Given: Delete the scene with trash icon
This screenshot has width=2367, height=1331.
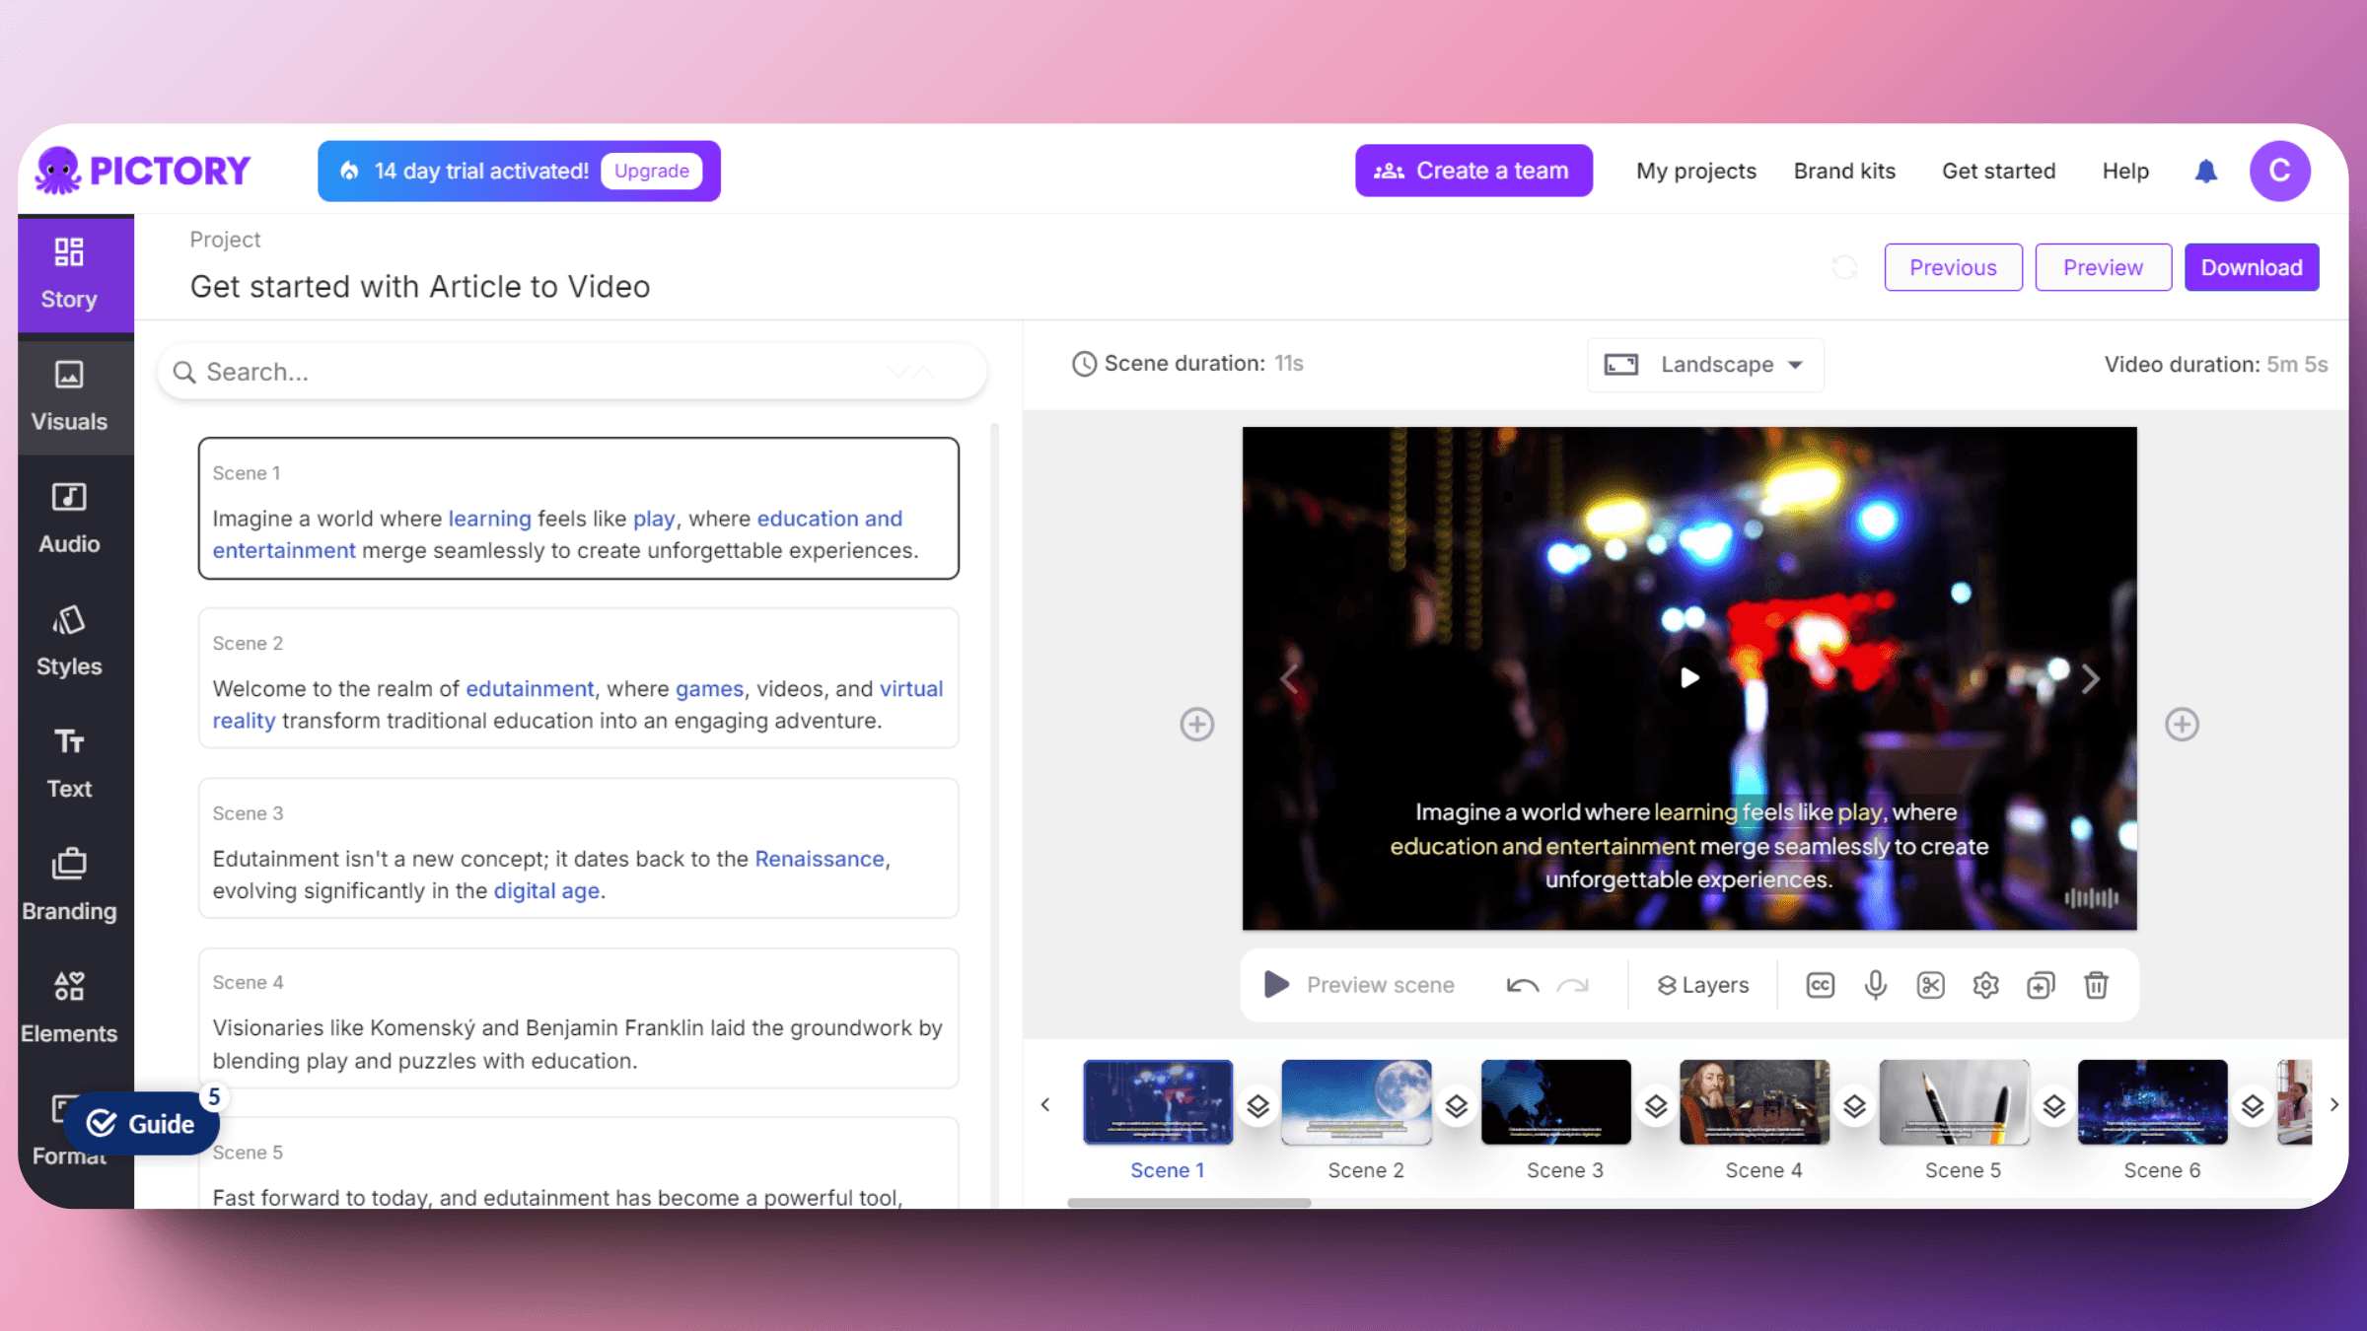Looking at the screenshot, I should point(2096,985).
